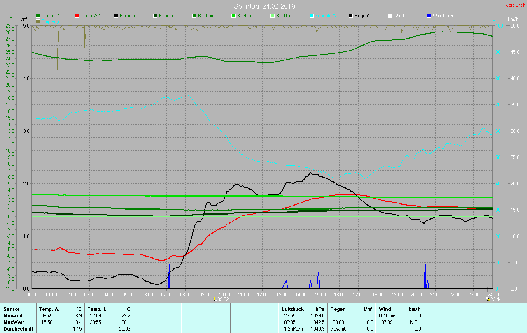Select the light green B -50cm square

[x=273, y=16]
